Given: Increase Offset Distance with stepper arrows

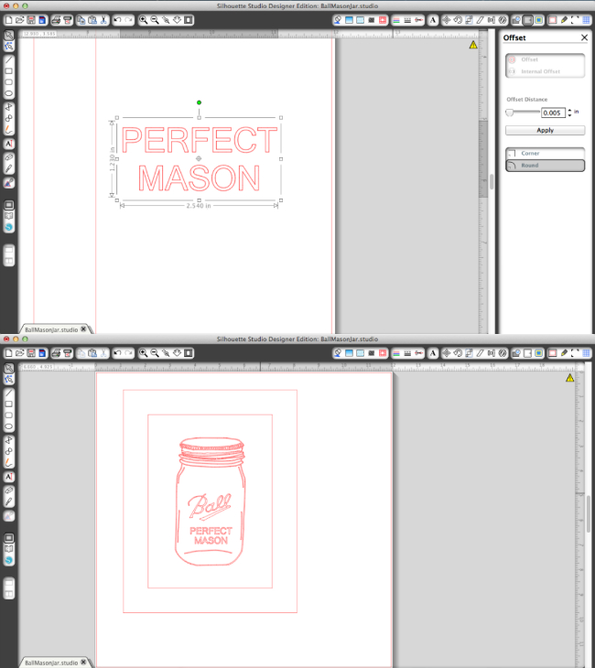Looking at the screenshot, I should point(570,111).
